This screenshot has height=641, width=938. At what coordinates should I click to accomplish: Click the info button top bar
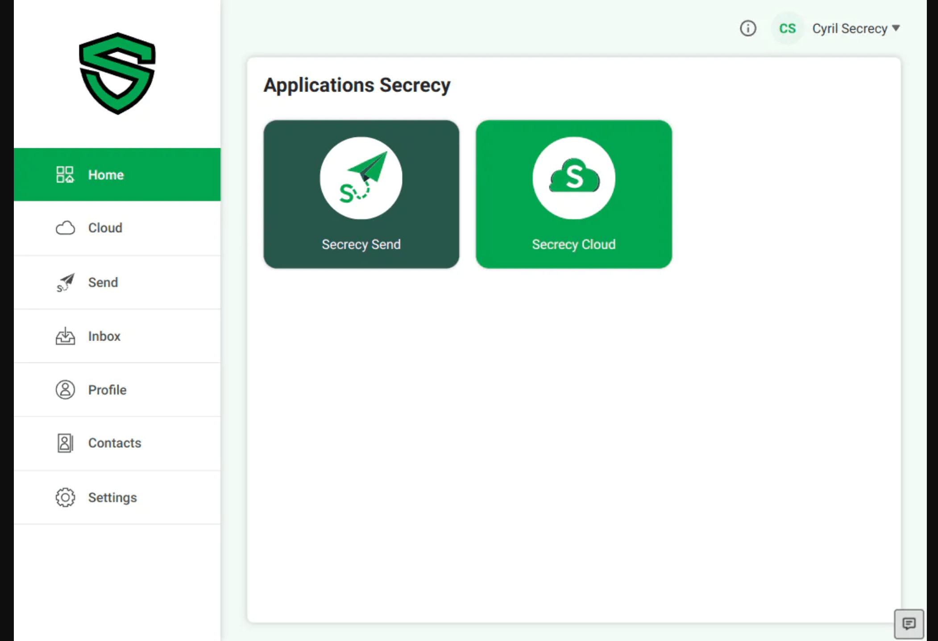(748, 29)
